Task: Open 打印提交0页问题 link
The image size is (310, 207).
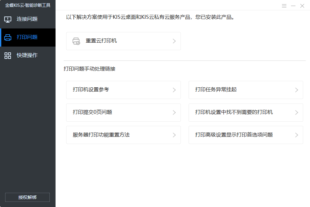Action: pyautogui.click(x=123, y=112)
